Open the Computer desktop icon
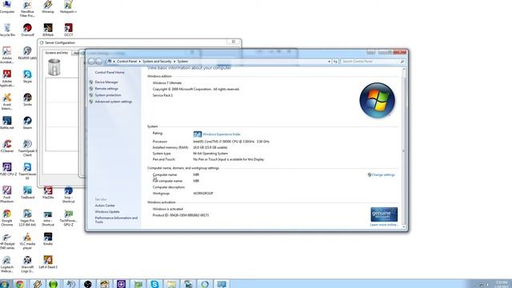This screenshot has width=512, height=288. coord(7,6)
